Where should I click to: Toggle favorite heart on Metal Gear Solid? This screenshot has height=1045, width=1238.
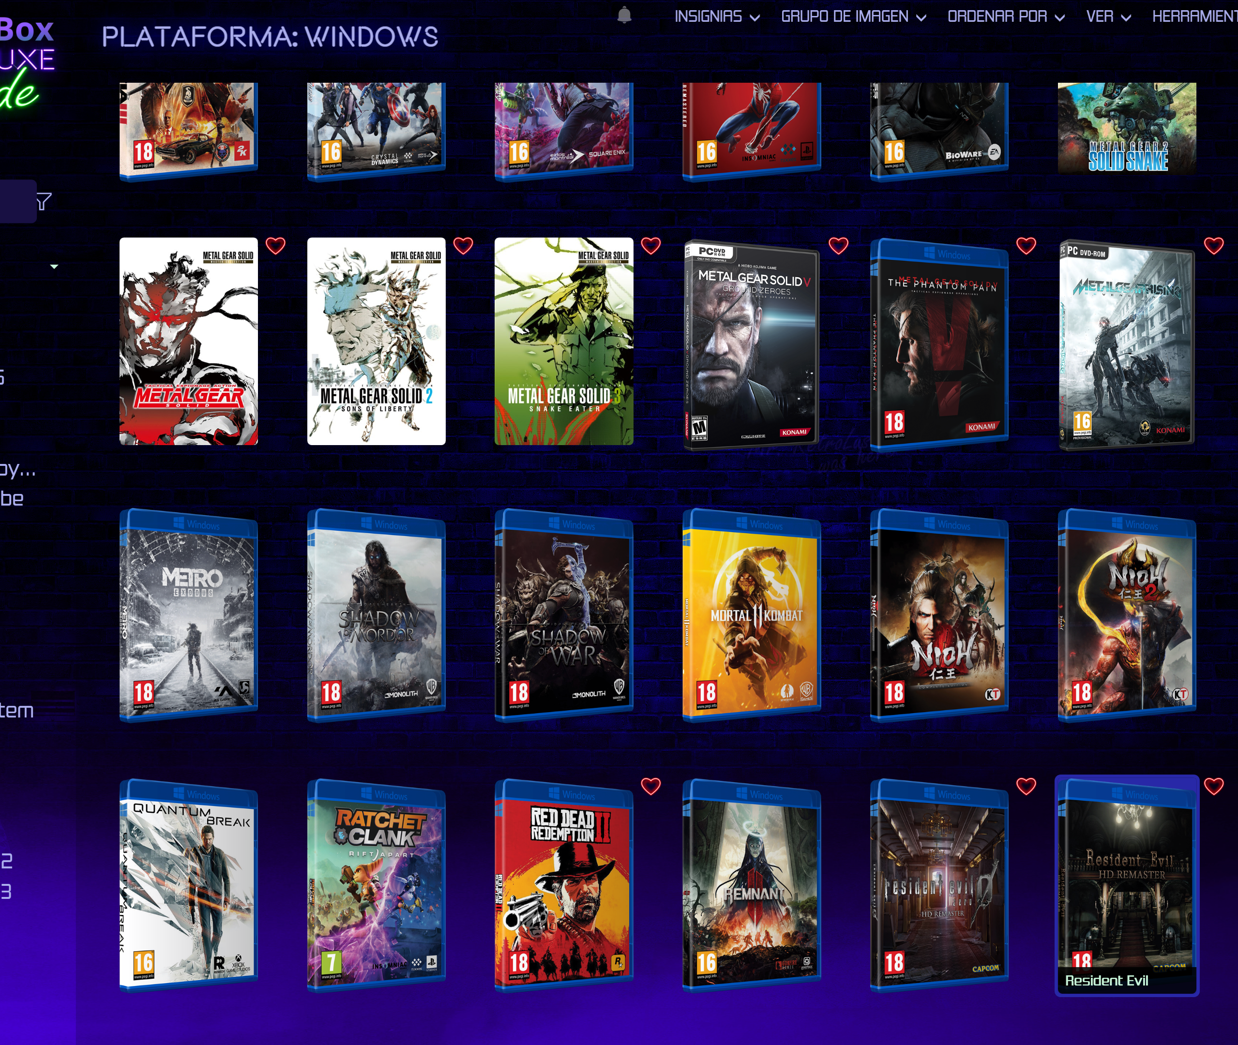pos(275,245)
